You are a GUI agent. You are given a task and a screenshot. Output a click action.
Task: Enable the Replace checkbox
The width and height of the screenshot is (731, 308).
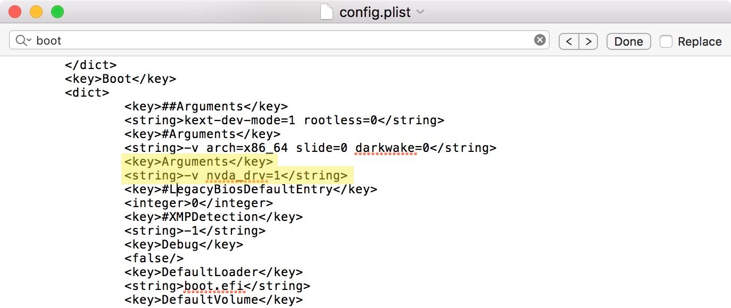[x=666, y=41]
